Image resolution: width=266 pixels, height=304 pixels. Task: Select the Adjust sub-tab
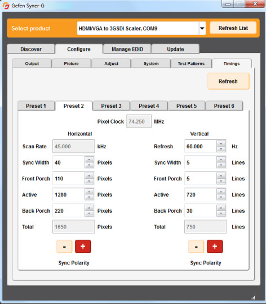click(111, 63)
